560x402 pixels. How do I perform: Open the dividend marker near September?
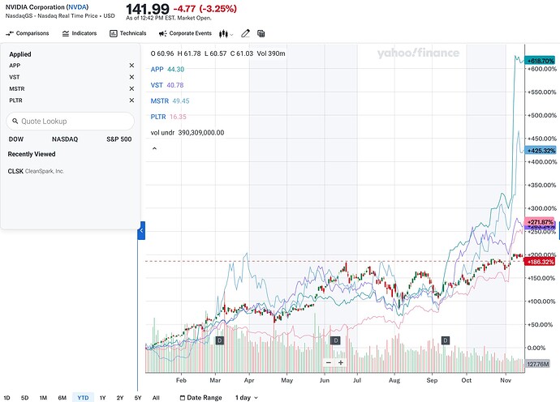[445, 340]
